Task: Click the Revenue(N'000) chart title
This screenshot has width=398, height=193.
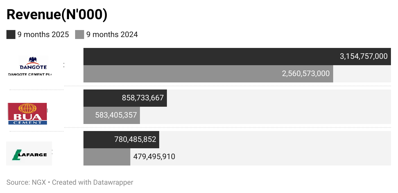Action: coord(57,15)
